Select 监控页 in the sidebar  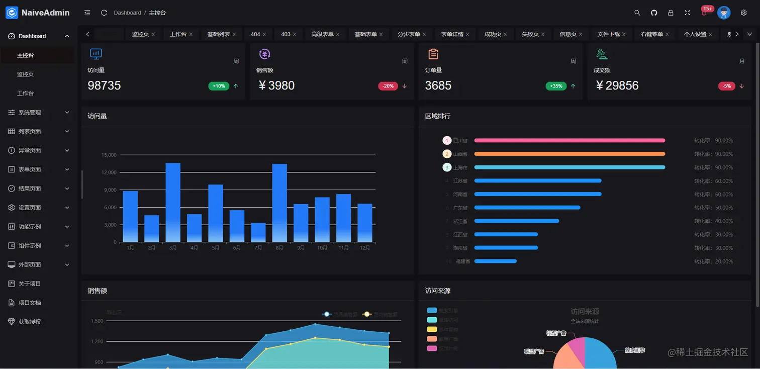click(x=26, y=74)
